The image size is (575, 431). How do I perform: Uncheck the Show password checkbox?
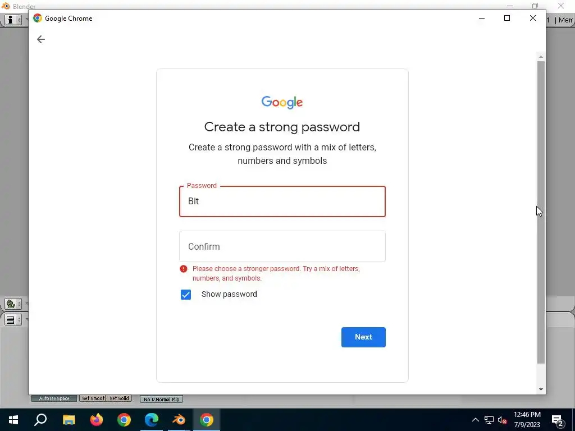[x=186, y=294]
